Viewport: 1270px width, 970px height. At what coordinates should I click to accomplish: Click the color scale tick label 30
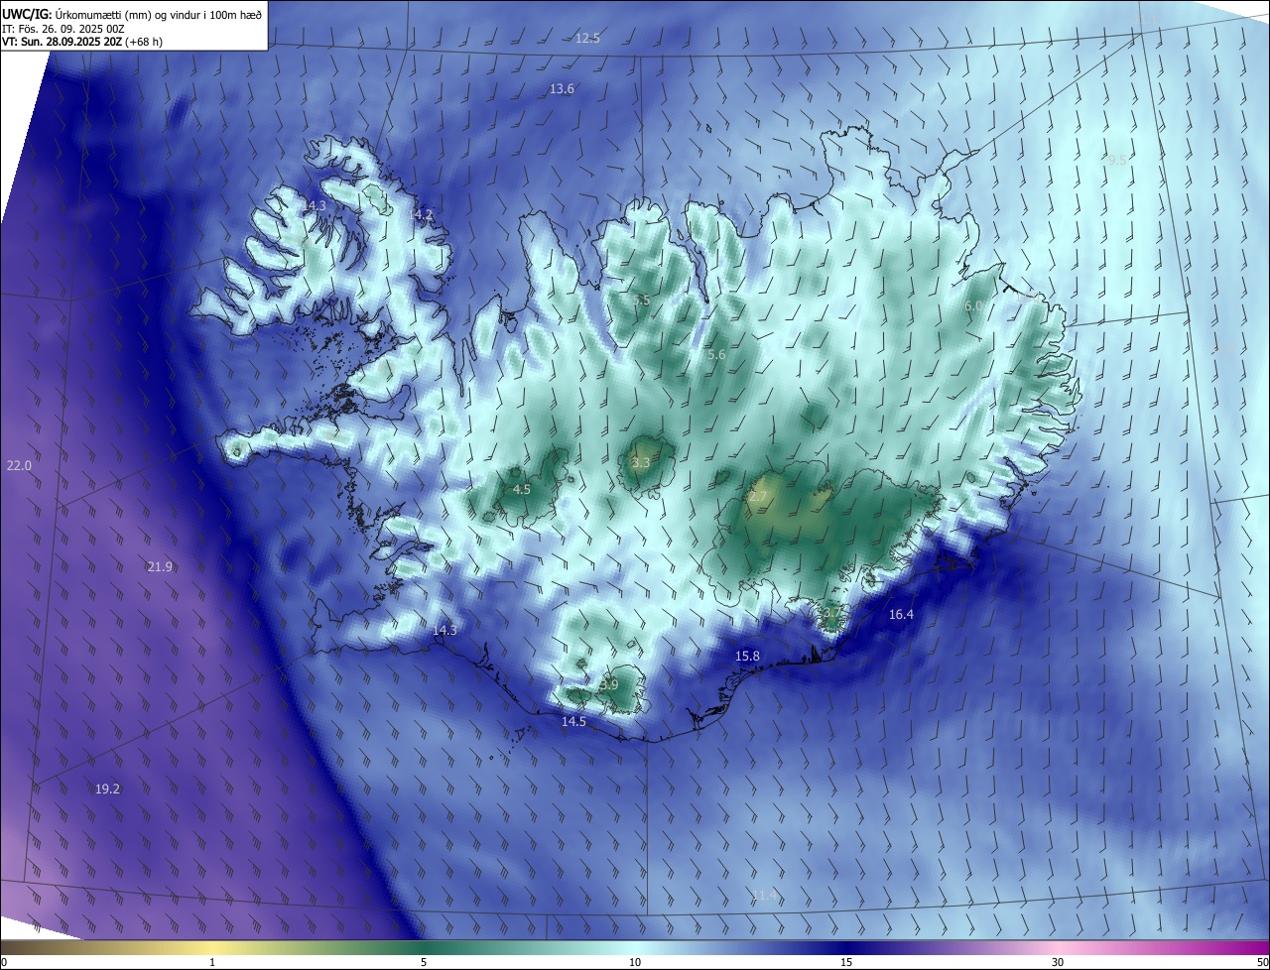point(1058,962)
